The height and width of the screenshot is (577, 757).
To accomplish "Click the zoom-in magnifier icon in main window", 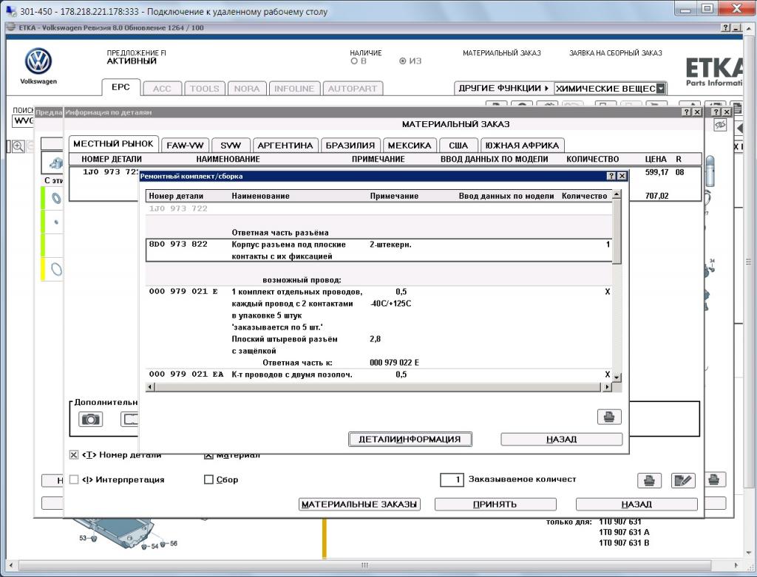I will click(18, 146).
